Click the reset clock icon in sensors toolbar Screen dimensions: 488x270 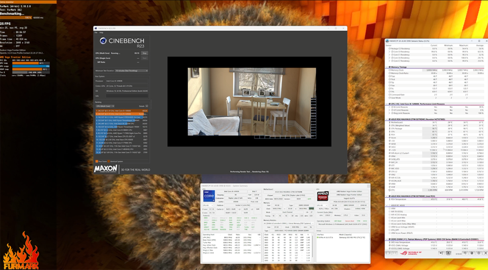(x=465, y=253)
